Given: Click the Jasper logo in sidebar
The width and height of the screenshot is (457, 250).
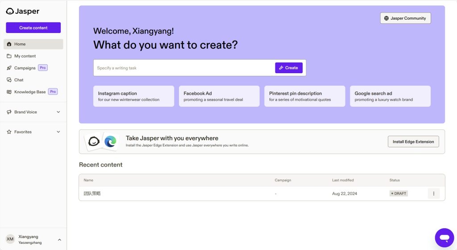Looking at the screenshot, I should pyautogui.click(x=23, y=11).
